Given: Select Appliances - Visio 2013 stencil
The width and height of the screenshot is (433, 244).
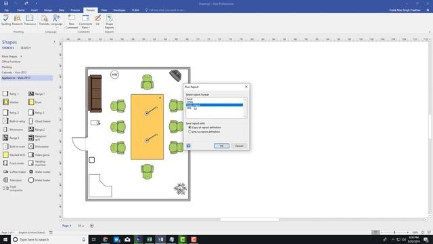Looking at the screenshot, I should [x=27, y=78].
